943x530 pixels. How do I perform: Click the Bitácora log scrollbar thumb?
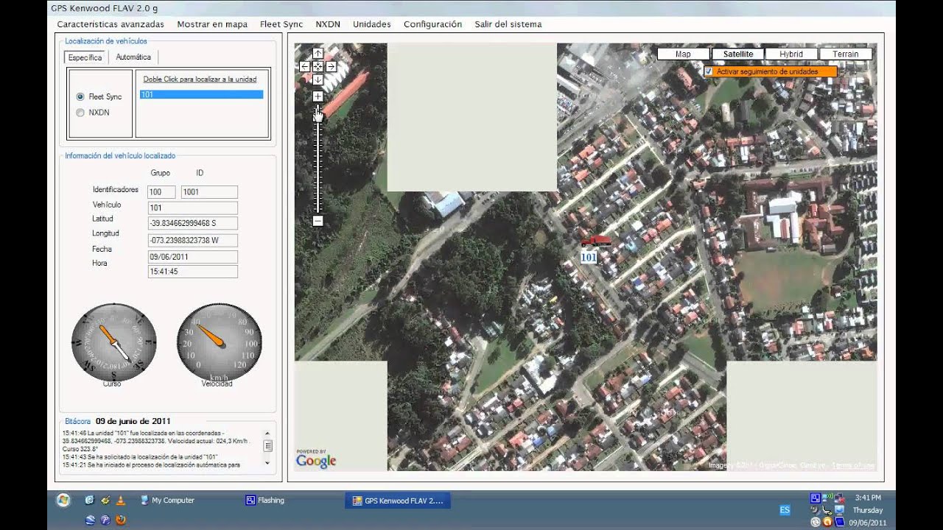pyautogui.click(x=268, y=445)
